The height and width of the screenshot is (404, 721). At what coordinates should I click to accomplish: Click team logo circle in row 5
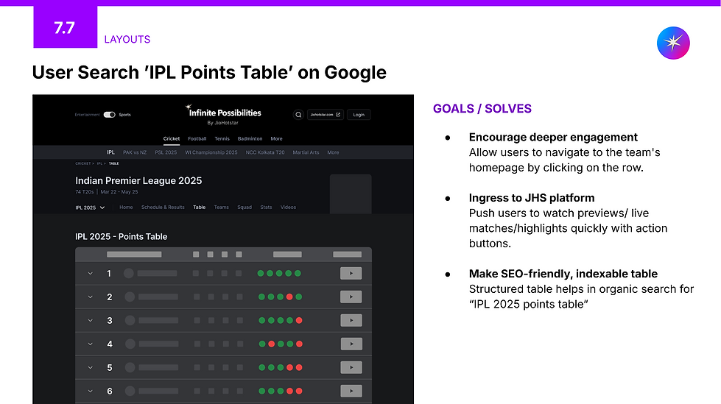click(x=130, y=367)
